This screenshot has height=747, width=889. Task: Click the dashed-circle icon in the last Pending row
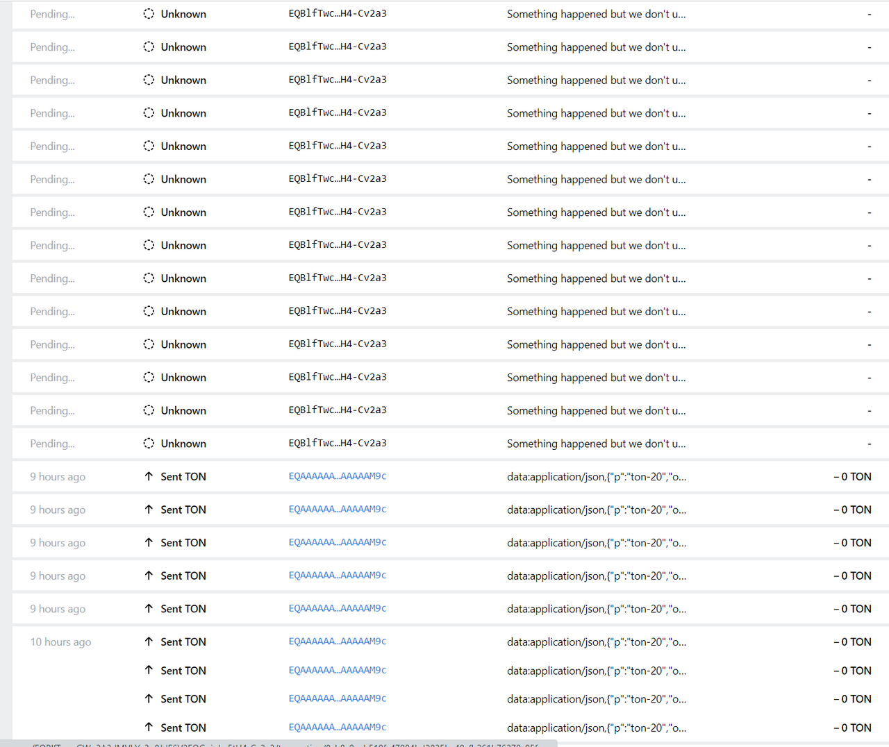[x=149, y=443]
